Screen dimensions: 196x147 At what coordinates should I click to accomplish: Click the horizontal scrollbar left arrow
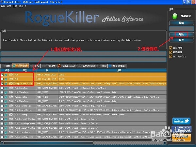pos(2,143)
